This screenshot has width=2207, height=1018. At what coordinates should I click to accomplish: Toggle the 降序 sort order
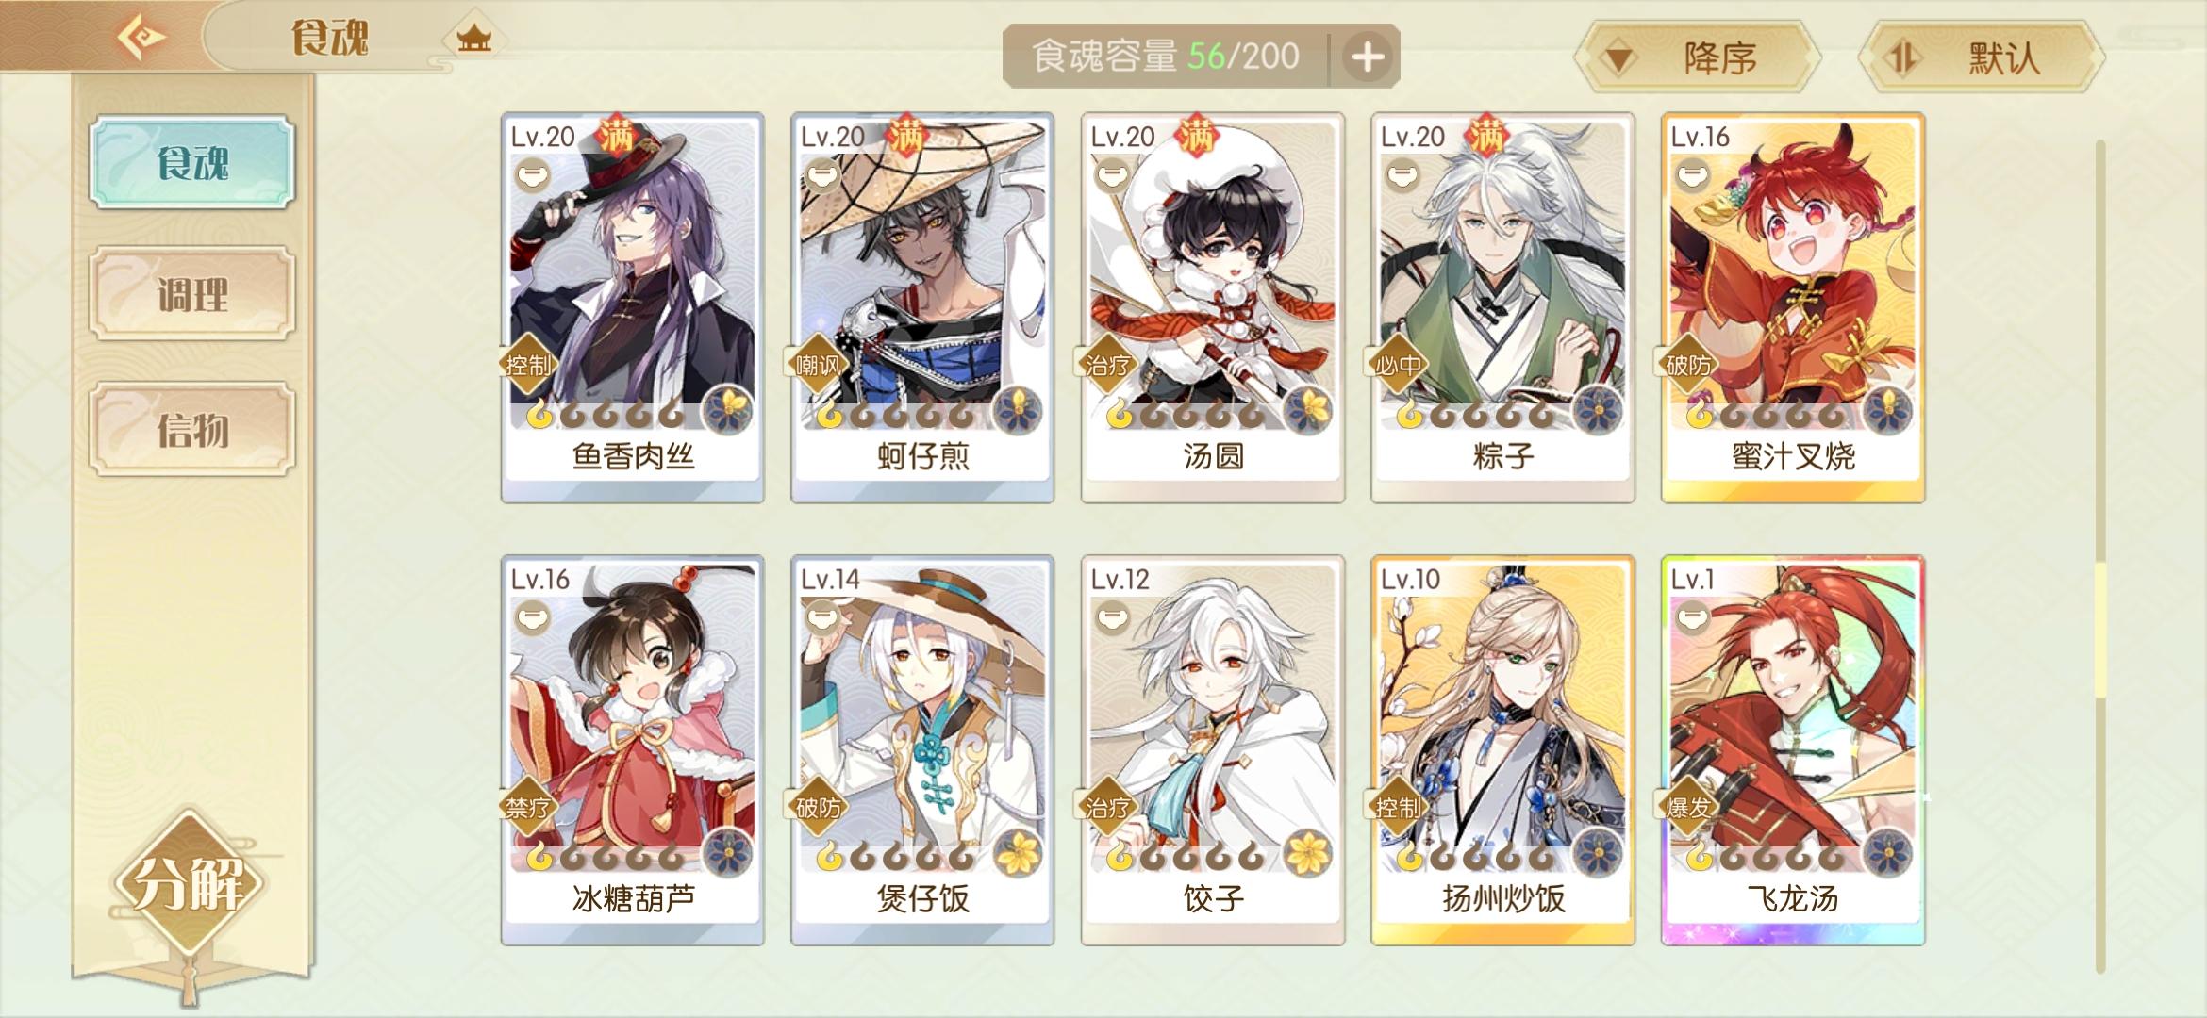coord(1697,57)
